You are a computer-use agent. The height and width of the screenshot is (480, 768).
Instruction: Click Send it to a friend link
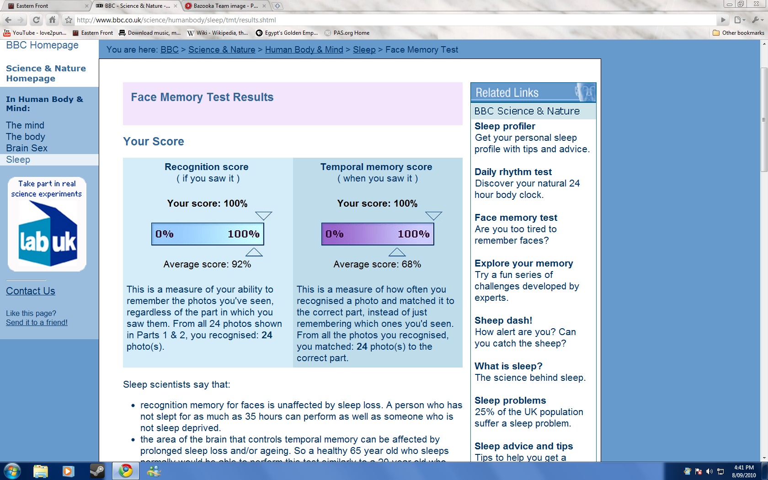pyautogui.click(x=37, y=323)
